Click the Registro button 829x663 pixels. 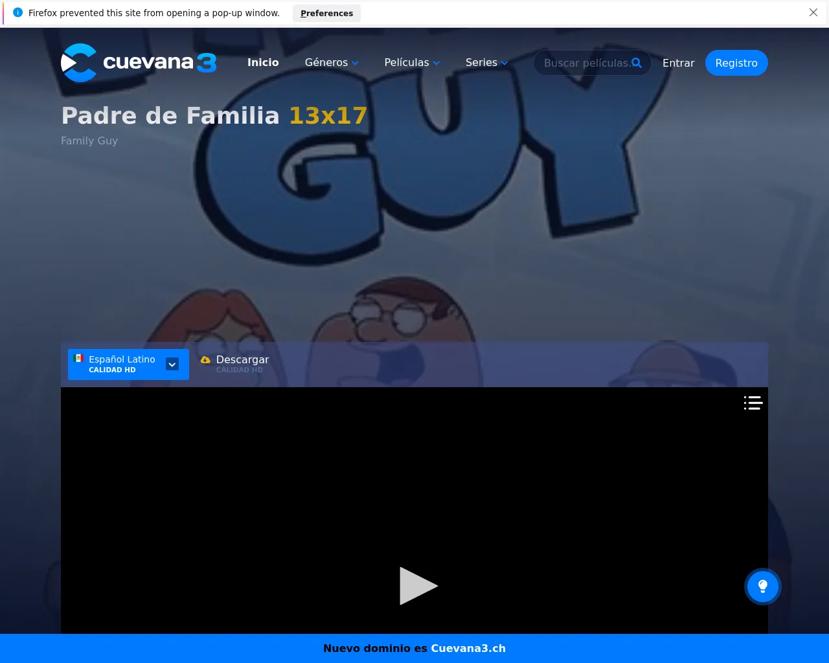pyautogui.click(x=736, y=63)
